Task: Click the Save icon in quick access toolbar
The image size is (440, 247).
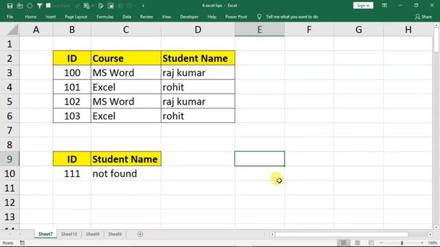Action: (10, 5)
